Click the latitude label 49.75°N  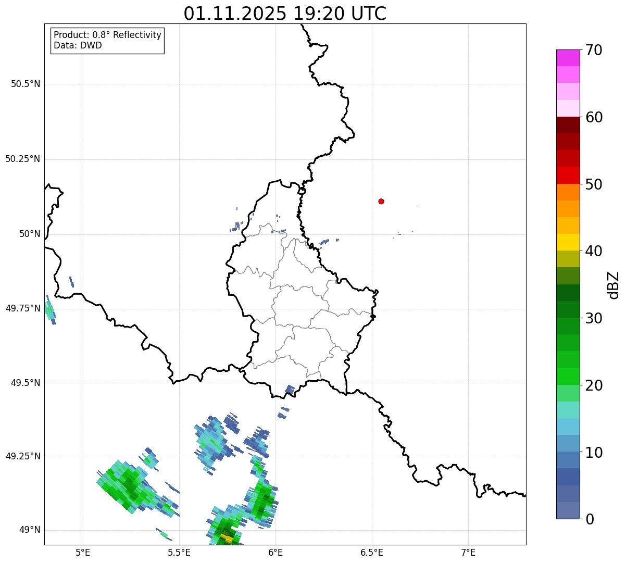(x=22, y=308)
